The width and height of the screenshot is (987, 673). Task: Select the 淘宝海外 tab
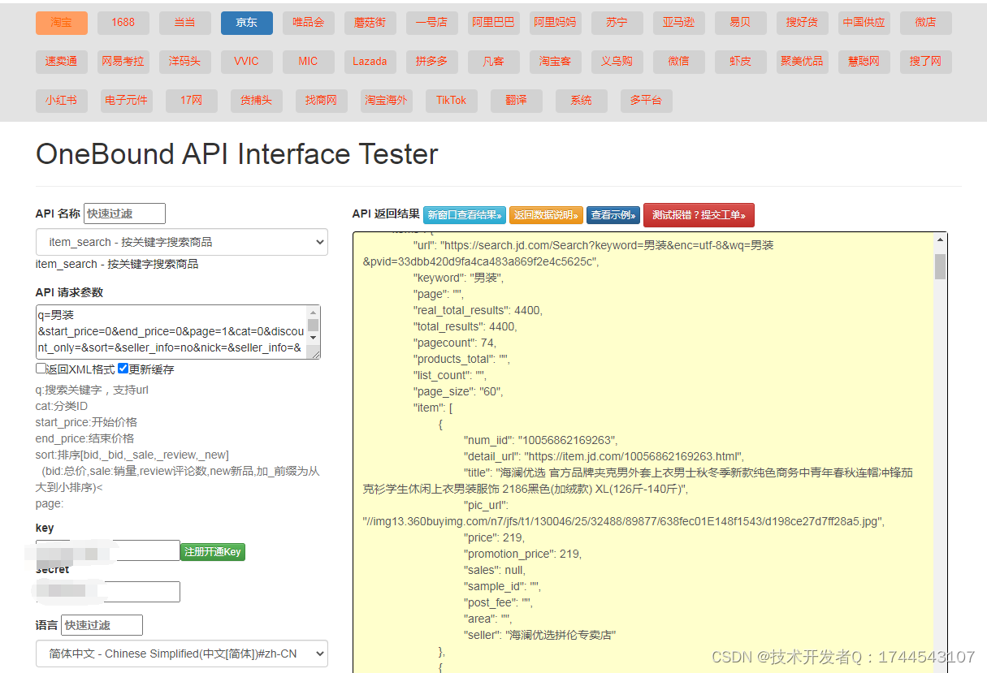(387, 101)
